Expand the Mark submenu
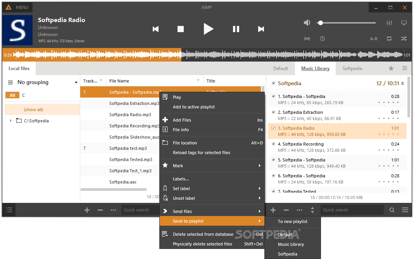The height and width of the screenshot is (259, 414). 212,166
